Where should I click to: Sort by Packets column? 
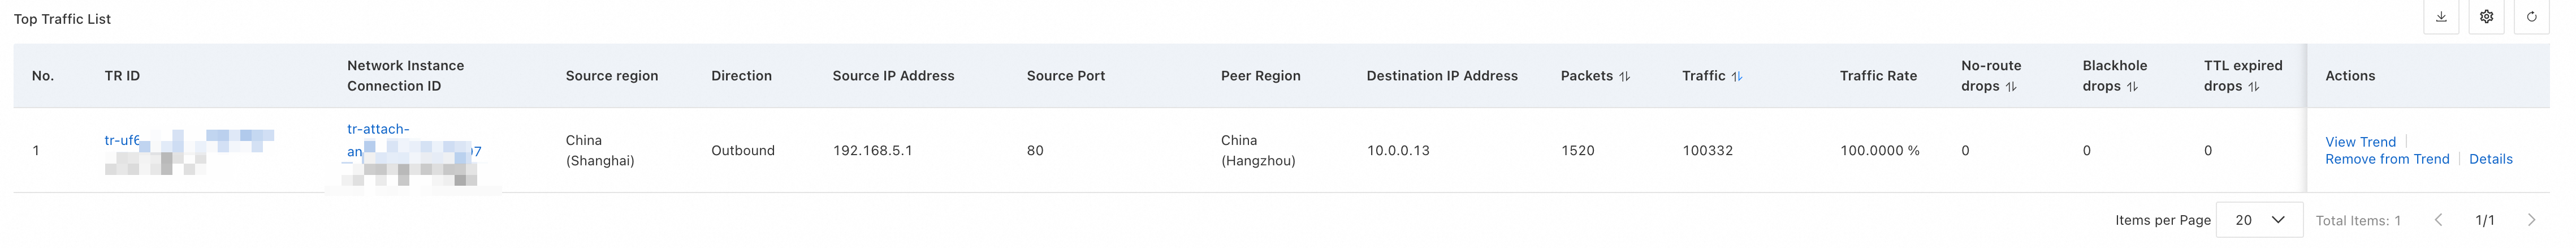(1624, 76)
